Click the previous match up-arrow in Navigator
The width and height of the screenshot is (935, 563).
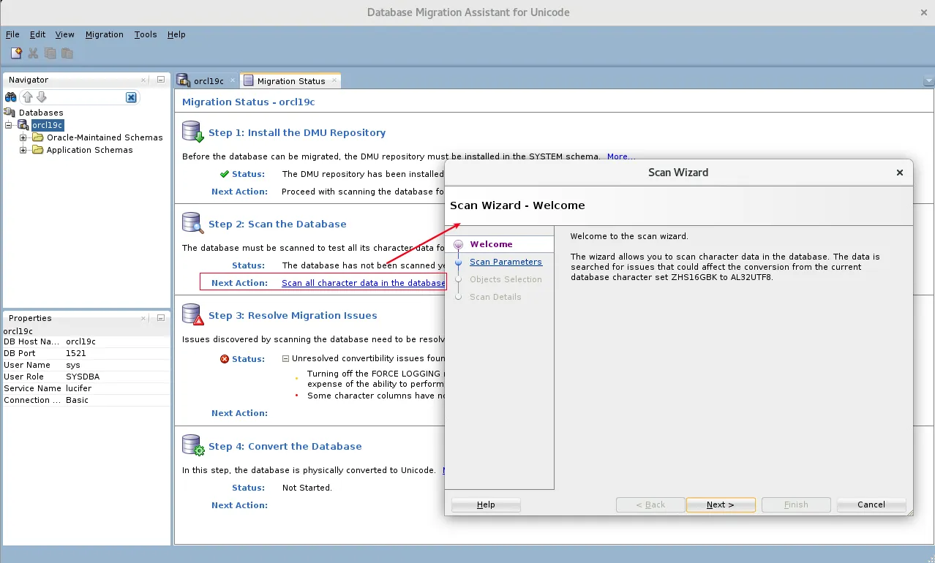(28, 97)
